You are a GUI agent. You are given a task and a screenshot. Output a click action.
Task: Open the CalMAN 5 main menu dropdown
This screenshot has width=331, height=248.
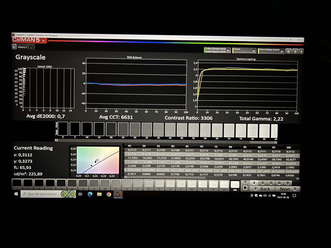43,40
